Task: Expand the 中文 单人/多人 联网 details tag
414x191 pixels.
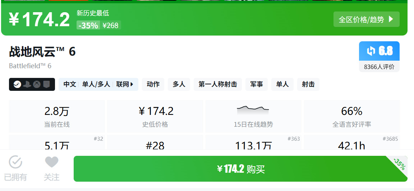Action: pyautogui.click(x=98, y=84)
